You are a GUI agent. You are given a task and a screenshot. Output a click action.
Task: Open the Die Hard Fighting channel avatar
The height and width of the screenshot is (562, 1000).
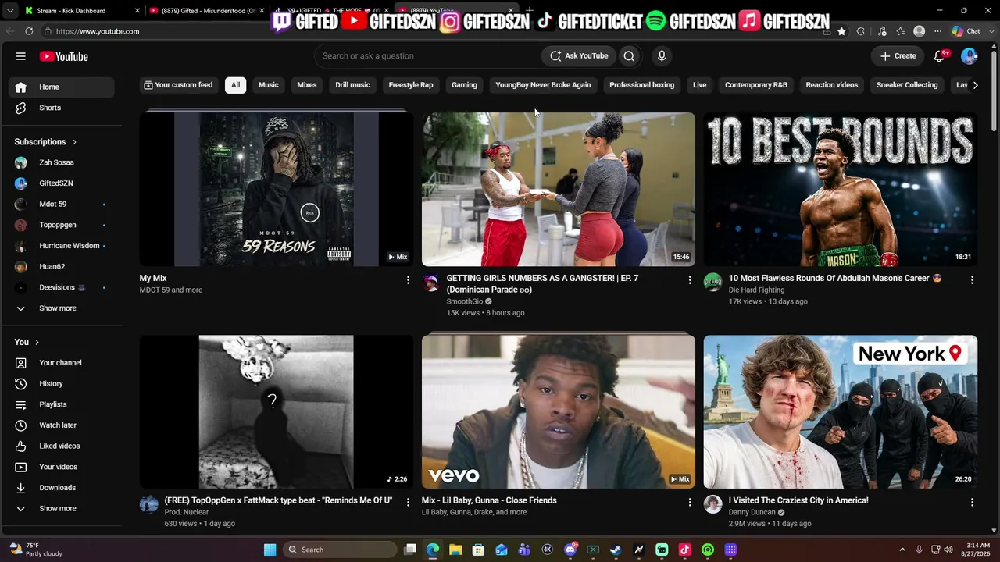[712, 283]
